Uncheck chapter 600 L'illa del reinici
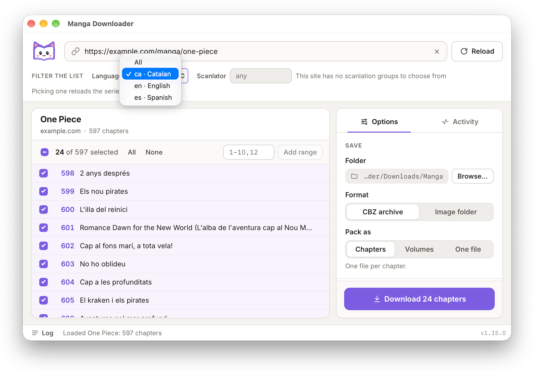The width and height of the screenshot is (534, 371). point(44,210)
